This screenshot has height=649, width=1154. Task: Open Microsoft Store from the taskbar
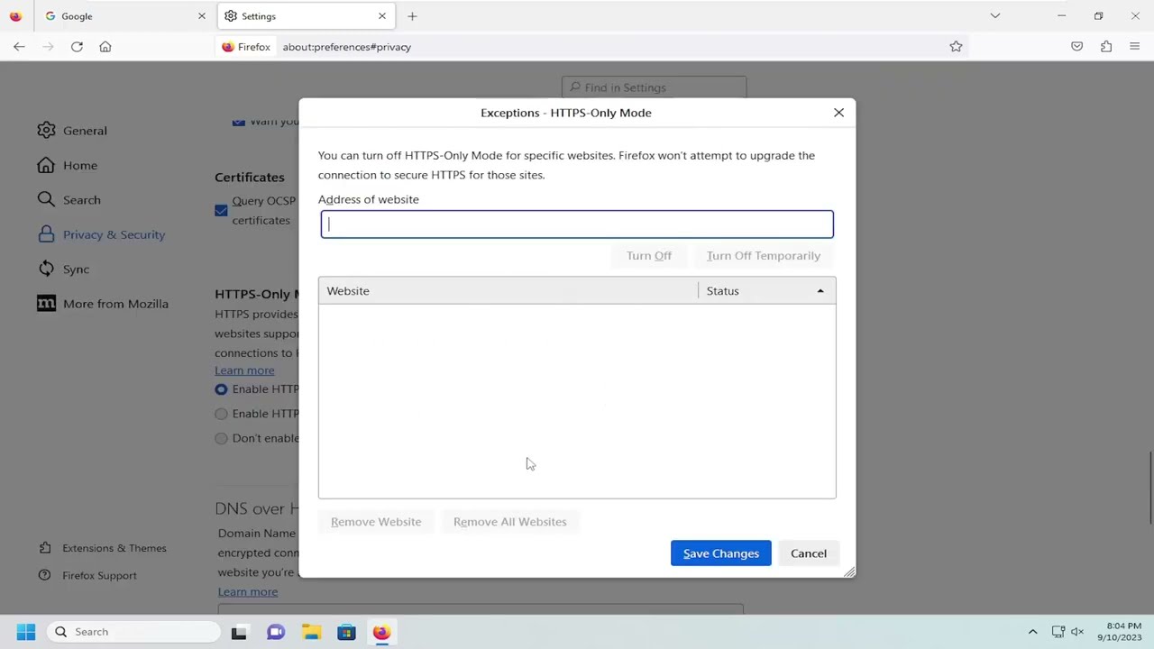tap(346, 632)
